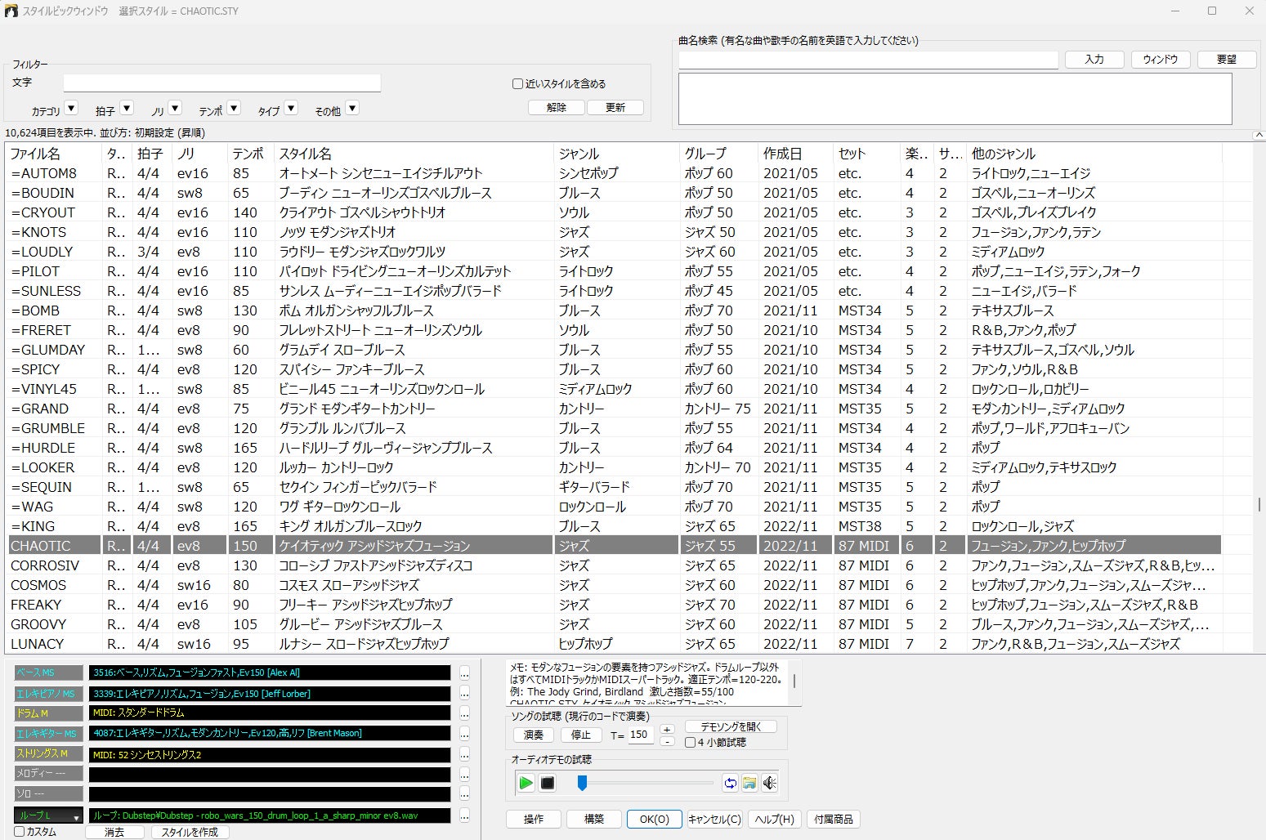This screenshot has width=1266, height=840.
Task: Open the ellipsis button for bass track
Action: pos(464,673)
